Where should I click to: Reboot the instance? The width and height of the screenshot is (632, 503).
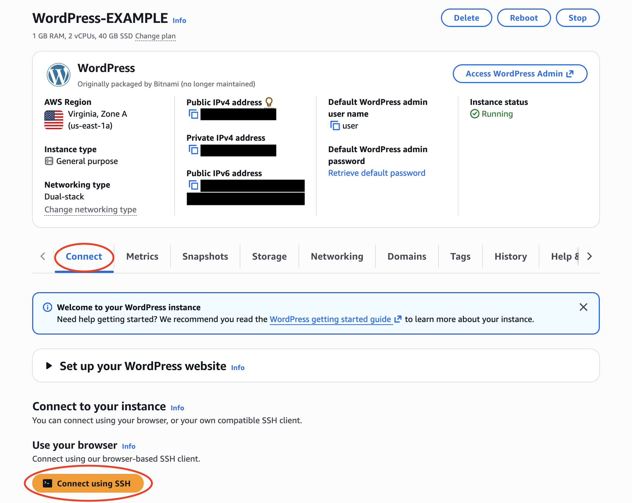point(524,18)
